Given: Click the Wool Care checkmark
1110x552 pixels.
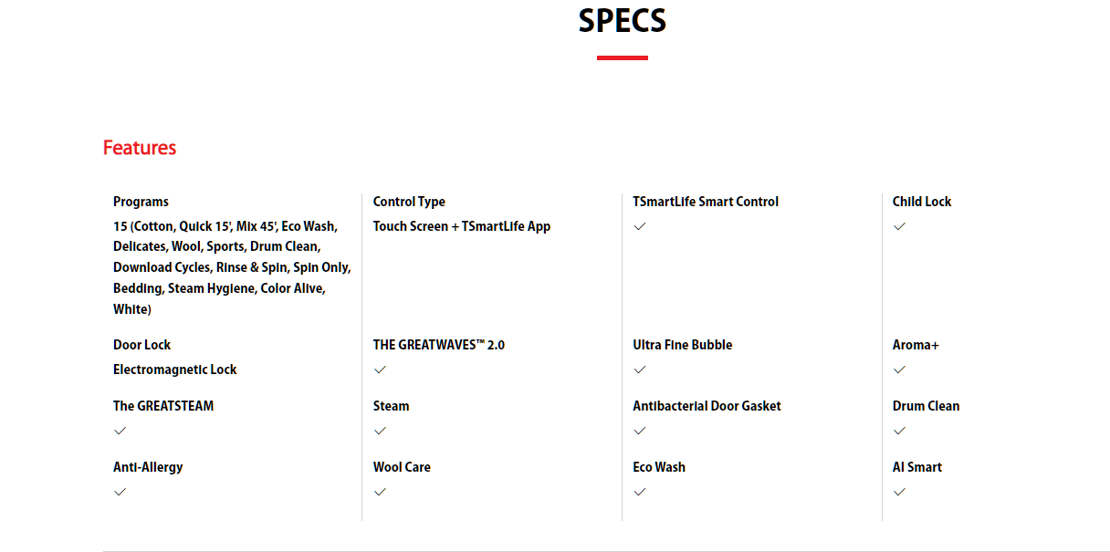Looking at the screenshot, I should tap(380, 492).
